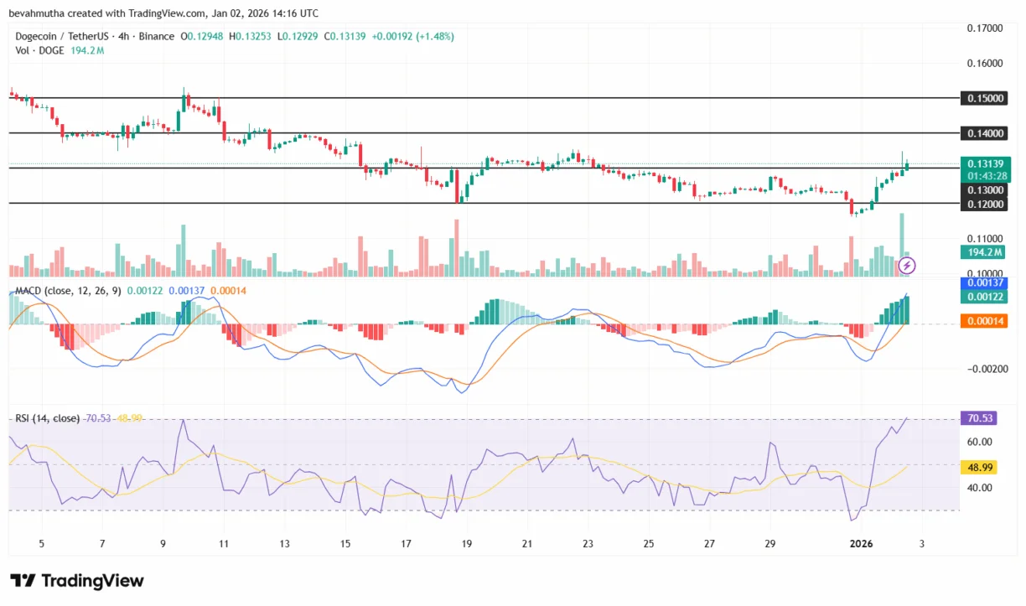Click the 19 date marker on time axis
This screenshot has width=1026, height=606.
[466, 544]
